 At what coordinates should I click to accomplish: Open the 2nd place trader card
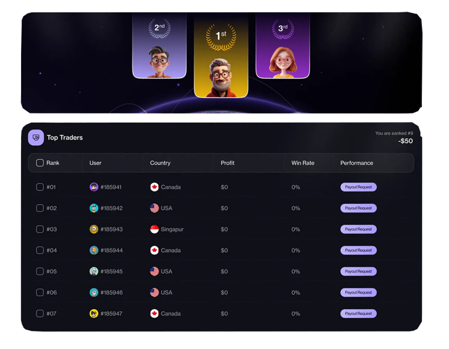(160, 45)
